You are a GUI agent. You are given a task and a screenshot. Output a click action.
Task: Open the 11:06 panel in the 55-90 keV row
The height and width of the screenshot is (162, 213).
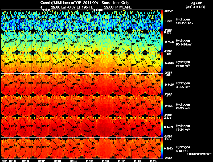pyautogui.click(x=105, y=63)
